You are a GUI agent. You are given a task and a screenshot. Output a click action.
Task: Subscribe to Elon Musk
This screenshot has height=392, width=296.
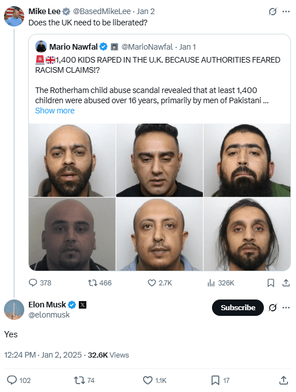pyautogui.click(x=238, y=307)
